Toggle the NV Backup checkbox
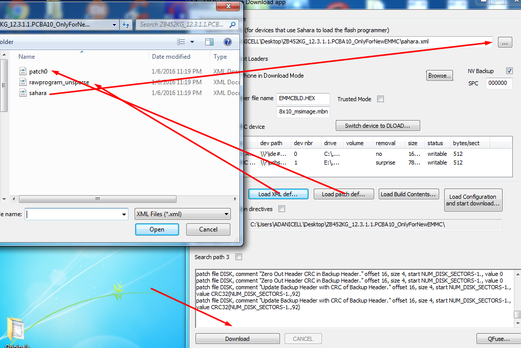Image resolution: width=521 pixels, height=348 pixels. 509,71
